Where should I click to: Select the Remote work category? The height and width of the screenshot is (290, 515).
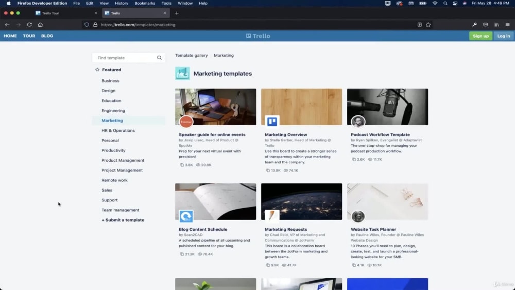pos(114,180)
